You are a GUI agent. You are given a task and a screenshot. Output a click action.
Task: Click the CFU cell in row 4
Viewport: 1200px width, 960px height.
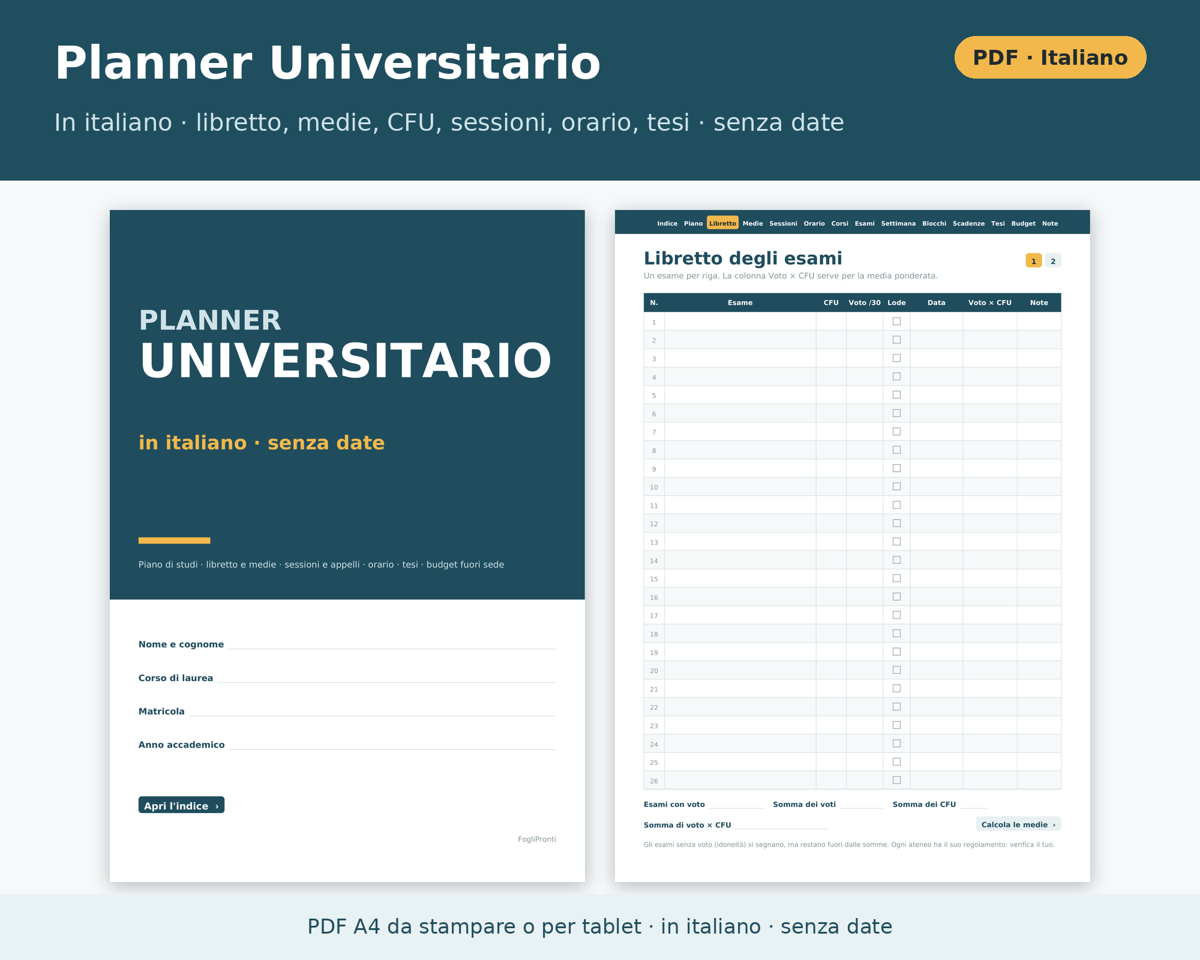click(x=831, y=376)
